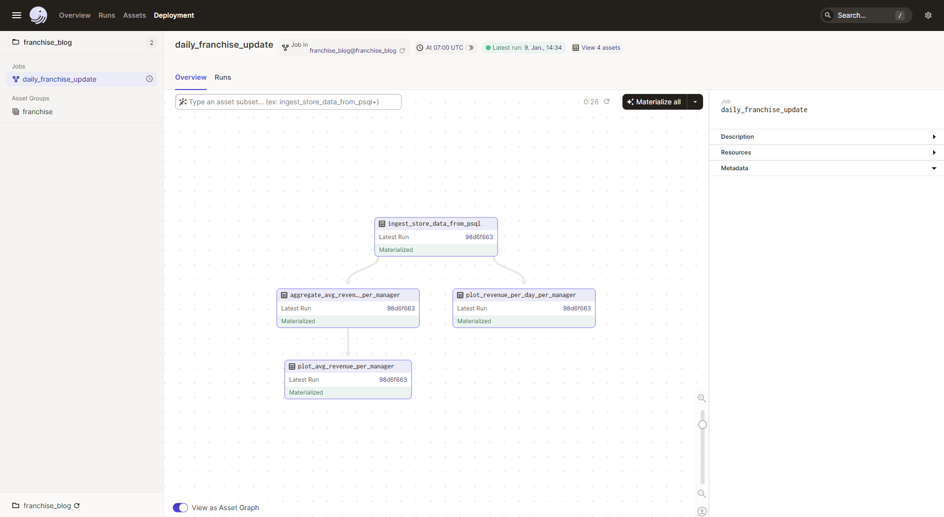Select ingest_store_data_from_psql asset node
The image size is (944, 517).
(x=436, y=237)
